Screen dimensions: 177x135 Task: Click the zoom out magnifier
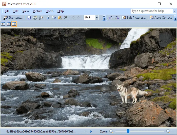coord(111,131)
